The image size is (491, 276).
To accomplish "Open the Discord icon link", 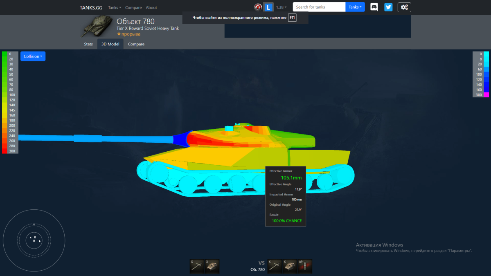I will point(374,7).
